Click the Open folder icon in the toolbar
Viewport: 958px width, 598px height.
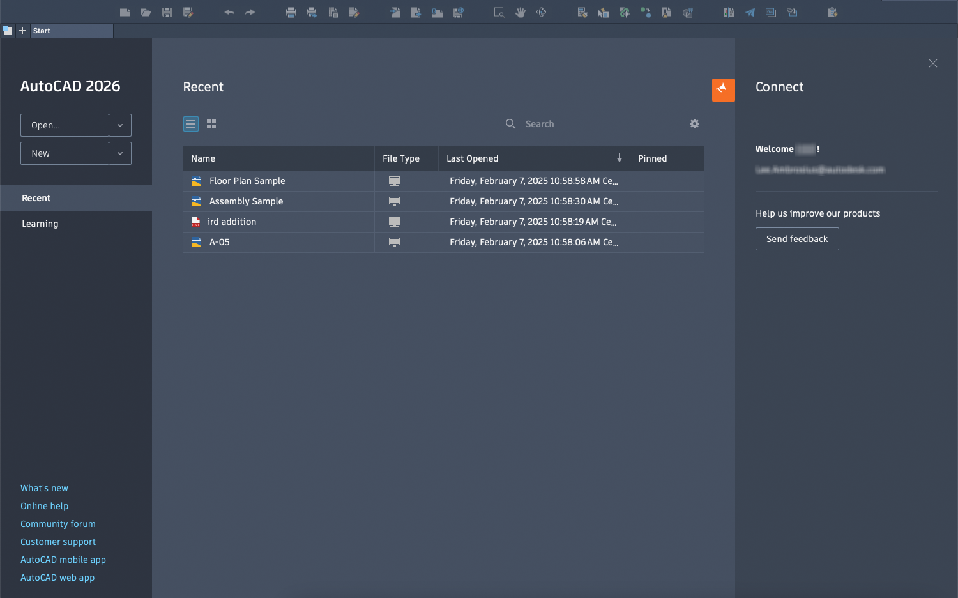146,12
